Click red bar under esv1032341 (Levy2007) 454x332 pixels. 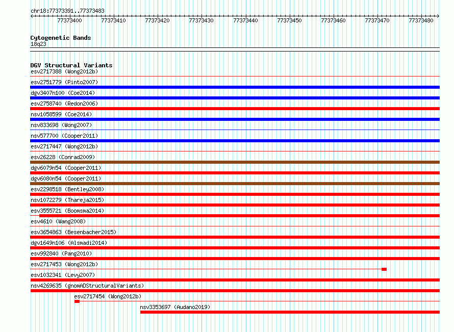pyautogui.click(x=235, y=280)
